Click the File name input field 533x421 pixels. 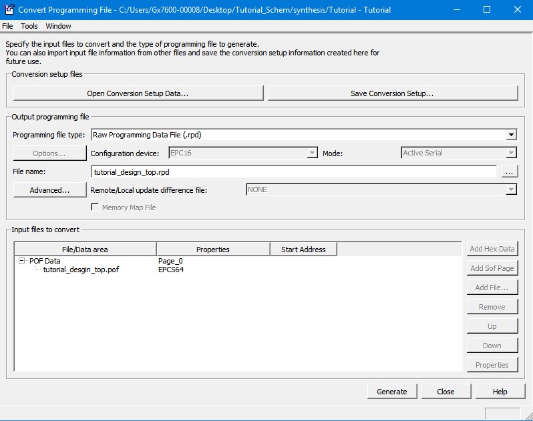(294, 171)
